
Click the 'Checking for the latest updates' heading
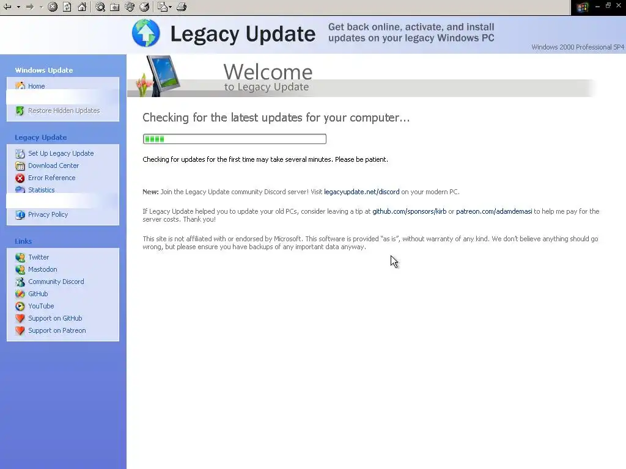tap(276, 118)
